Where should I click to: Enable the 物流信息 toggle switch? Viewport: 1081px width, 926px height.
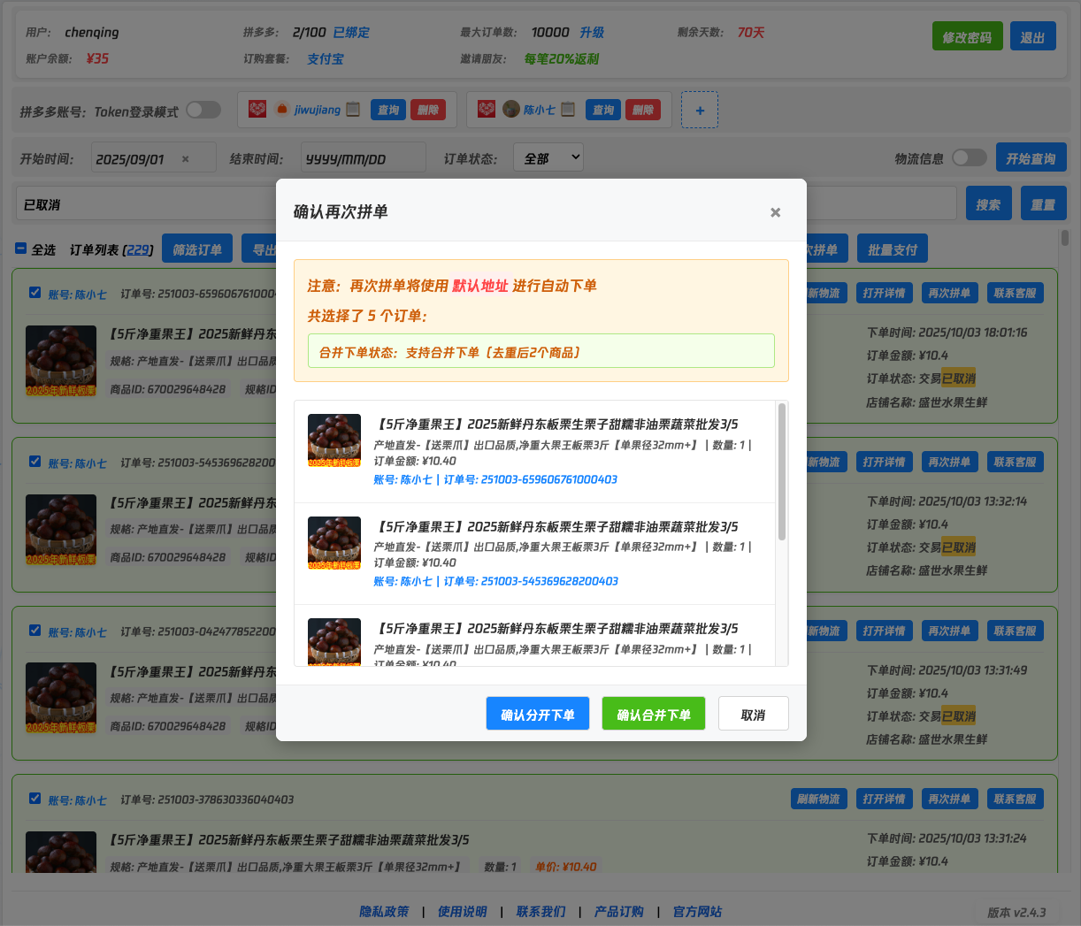(969, 157)
